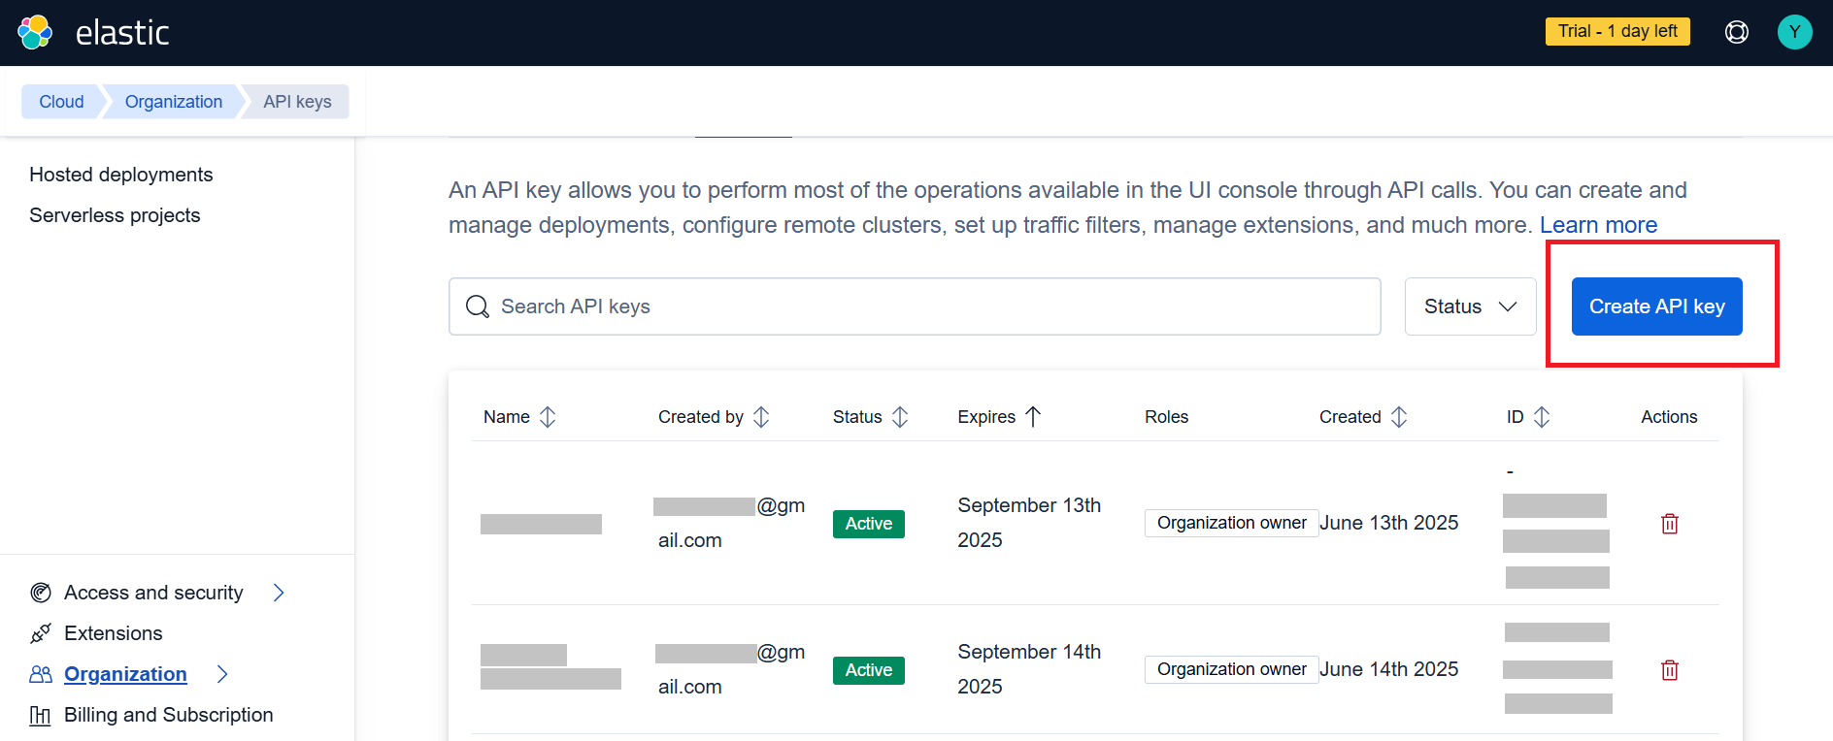Viewport: 1833px width, 741px height.
Task: Open the Status filter dropdown
Action: (1470, 306)
